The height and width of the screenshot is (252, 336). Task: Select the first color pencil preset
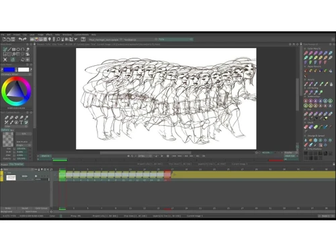coord(306,53)
